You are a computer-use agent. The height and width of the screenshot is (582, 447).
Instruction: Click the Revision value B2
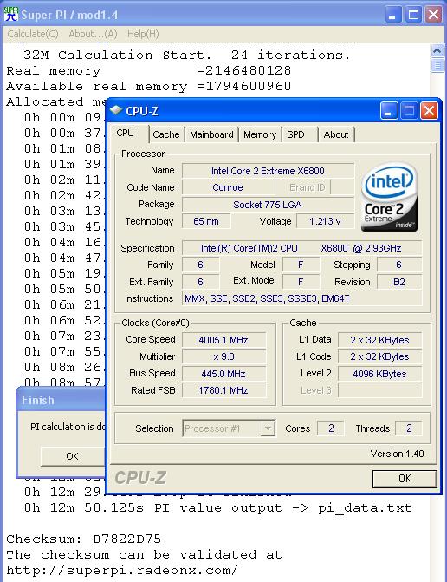[399, 282]
